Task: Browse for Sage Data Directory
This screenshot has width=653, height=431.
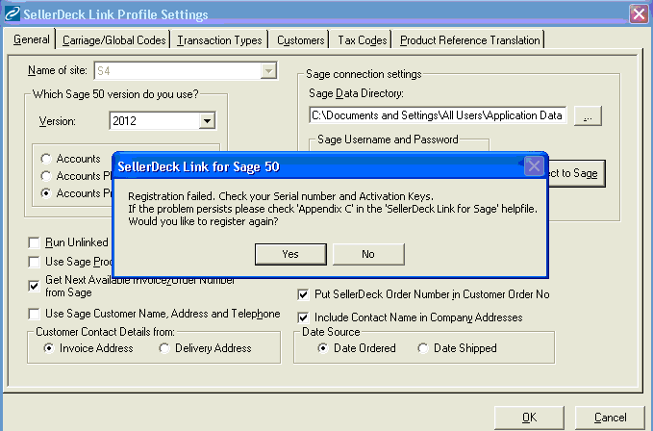Action: point(588,115)
